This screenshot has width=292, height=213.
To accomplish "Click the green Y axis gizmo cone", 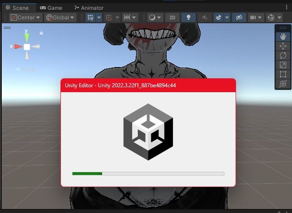I will click(x=27, y=37).
